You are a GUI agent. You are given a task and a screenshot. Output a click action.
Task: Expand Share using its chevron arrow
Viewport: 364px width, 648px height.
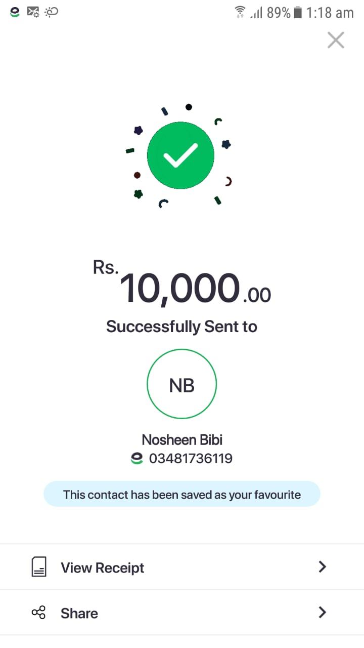coord(322,613)
